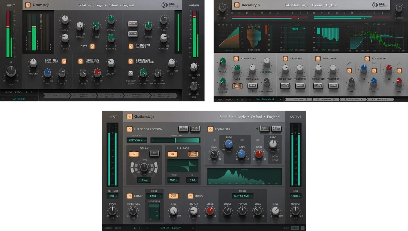Toggle the Vocalstrip 2 plugin power button
This screenshot has width=408, height=231.
237,5
